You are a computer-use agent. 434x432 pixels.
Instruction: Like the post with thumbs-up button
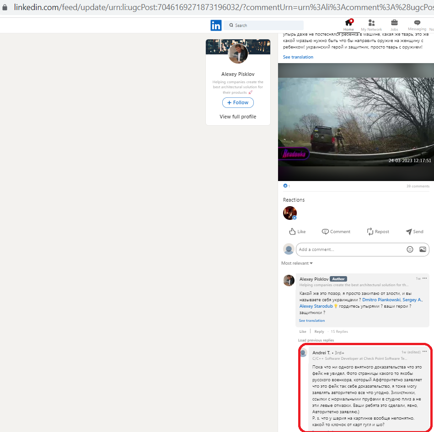pos(297,231)
